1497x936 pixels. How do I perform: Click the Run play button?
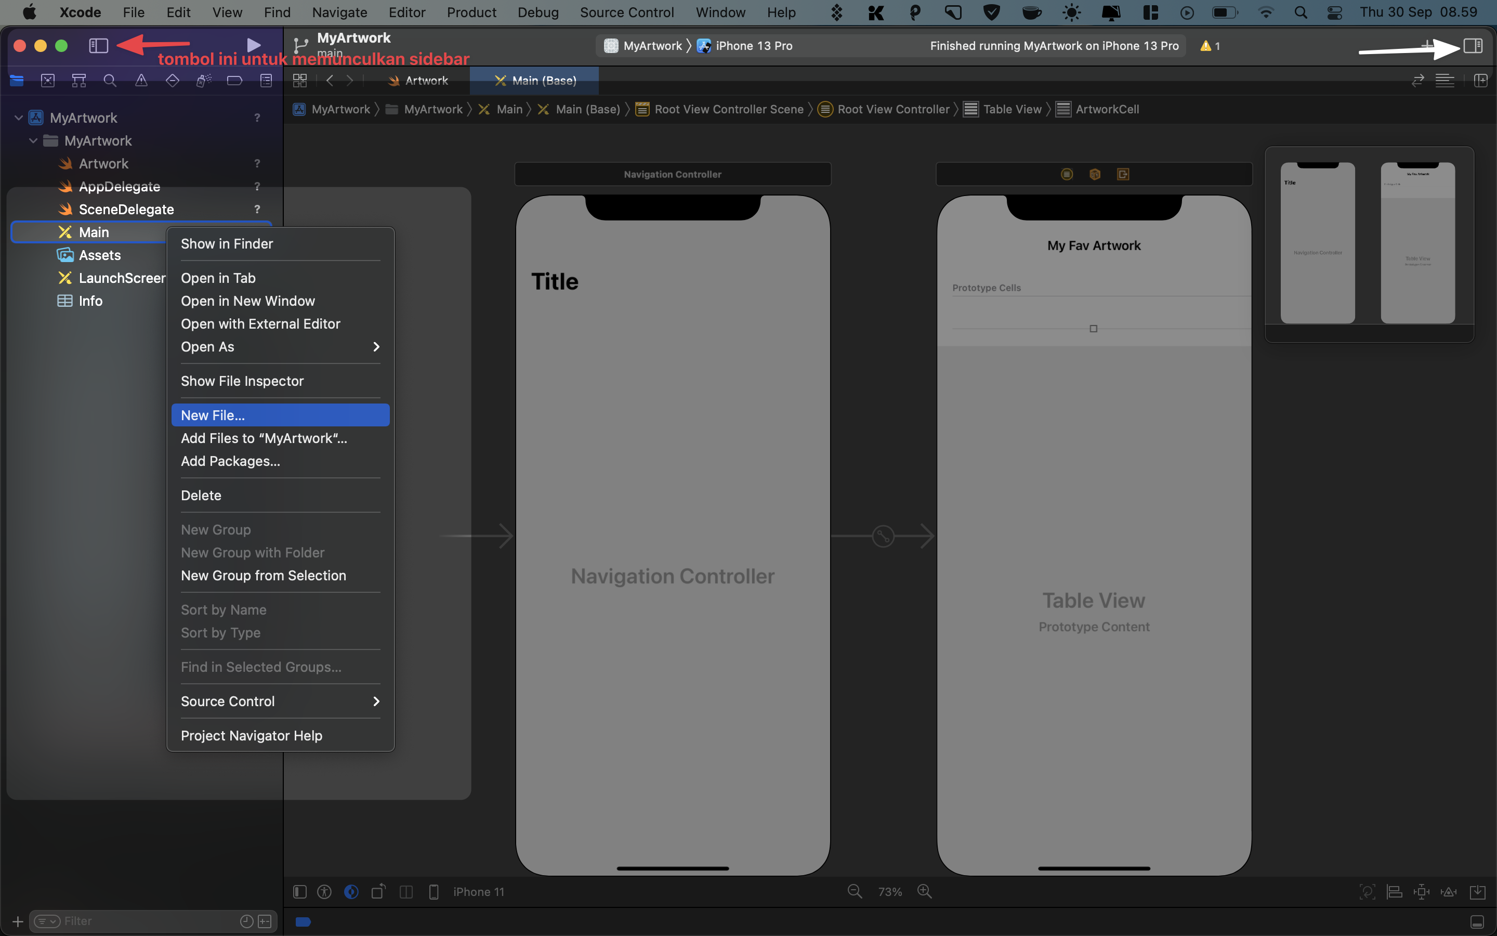pyautogui.click(x=253, y=45)
